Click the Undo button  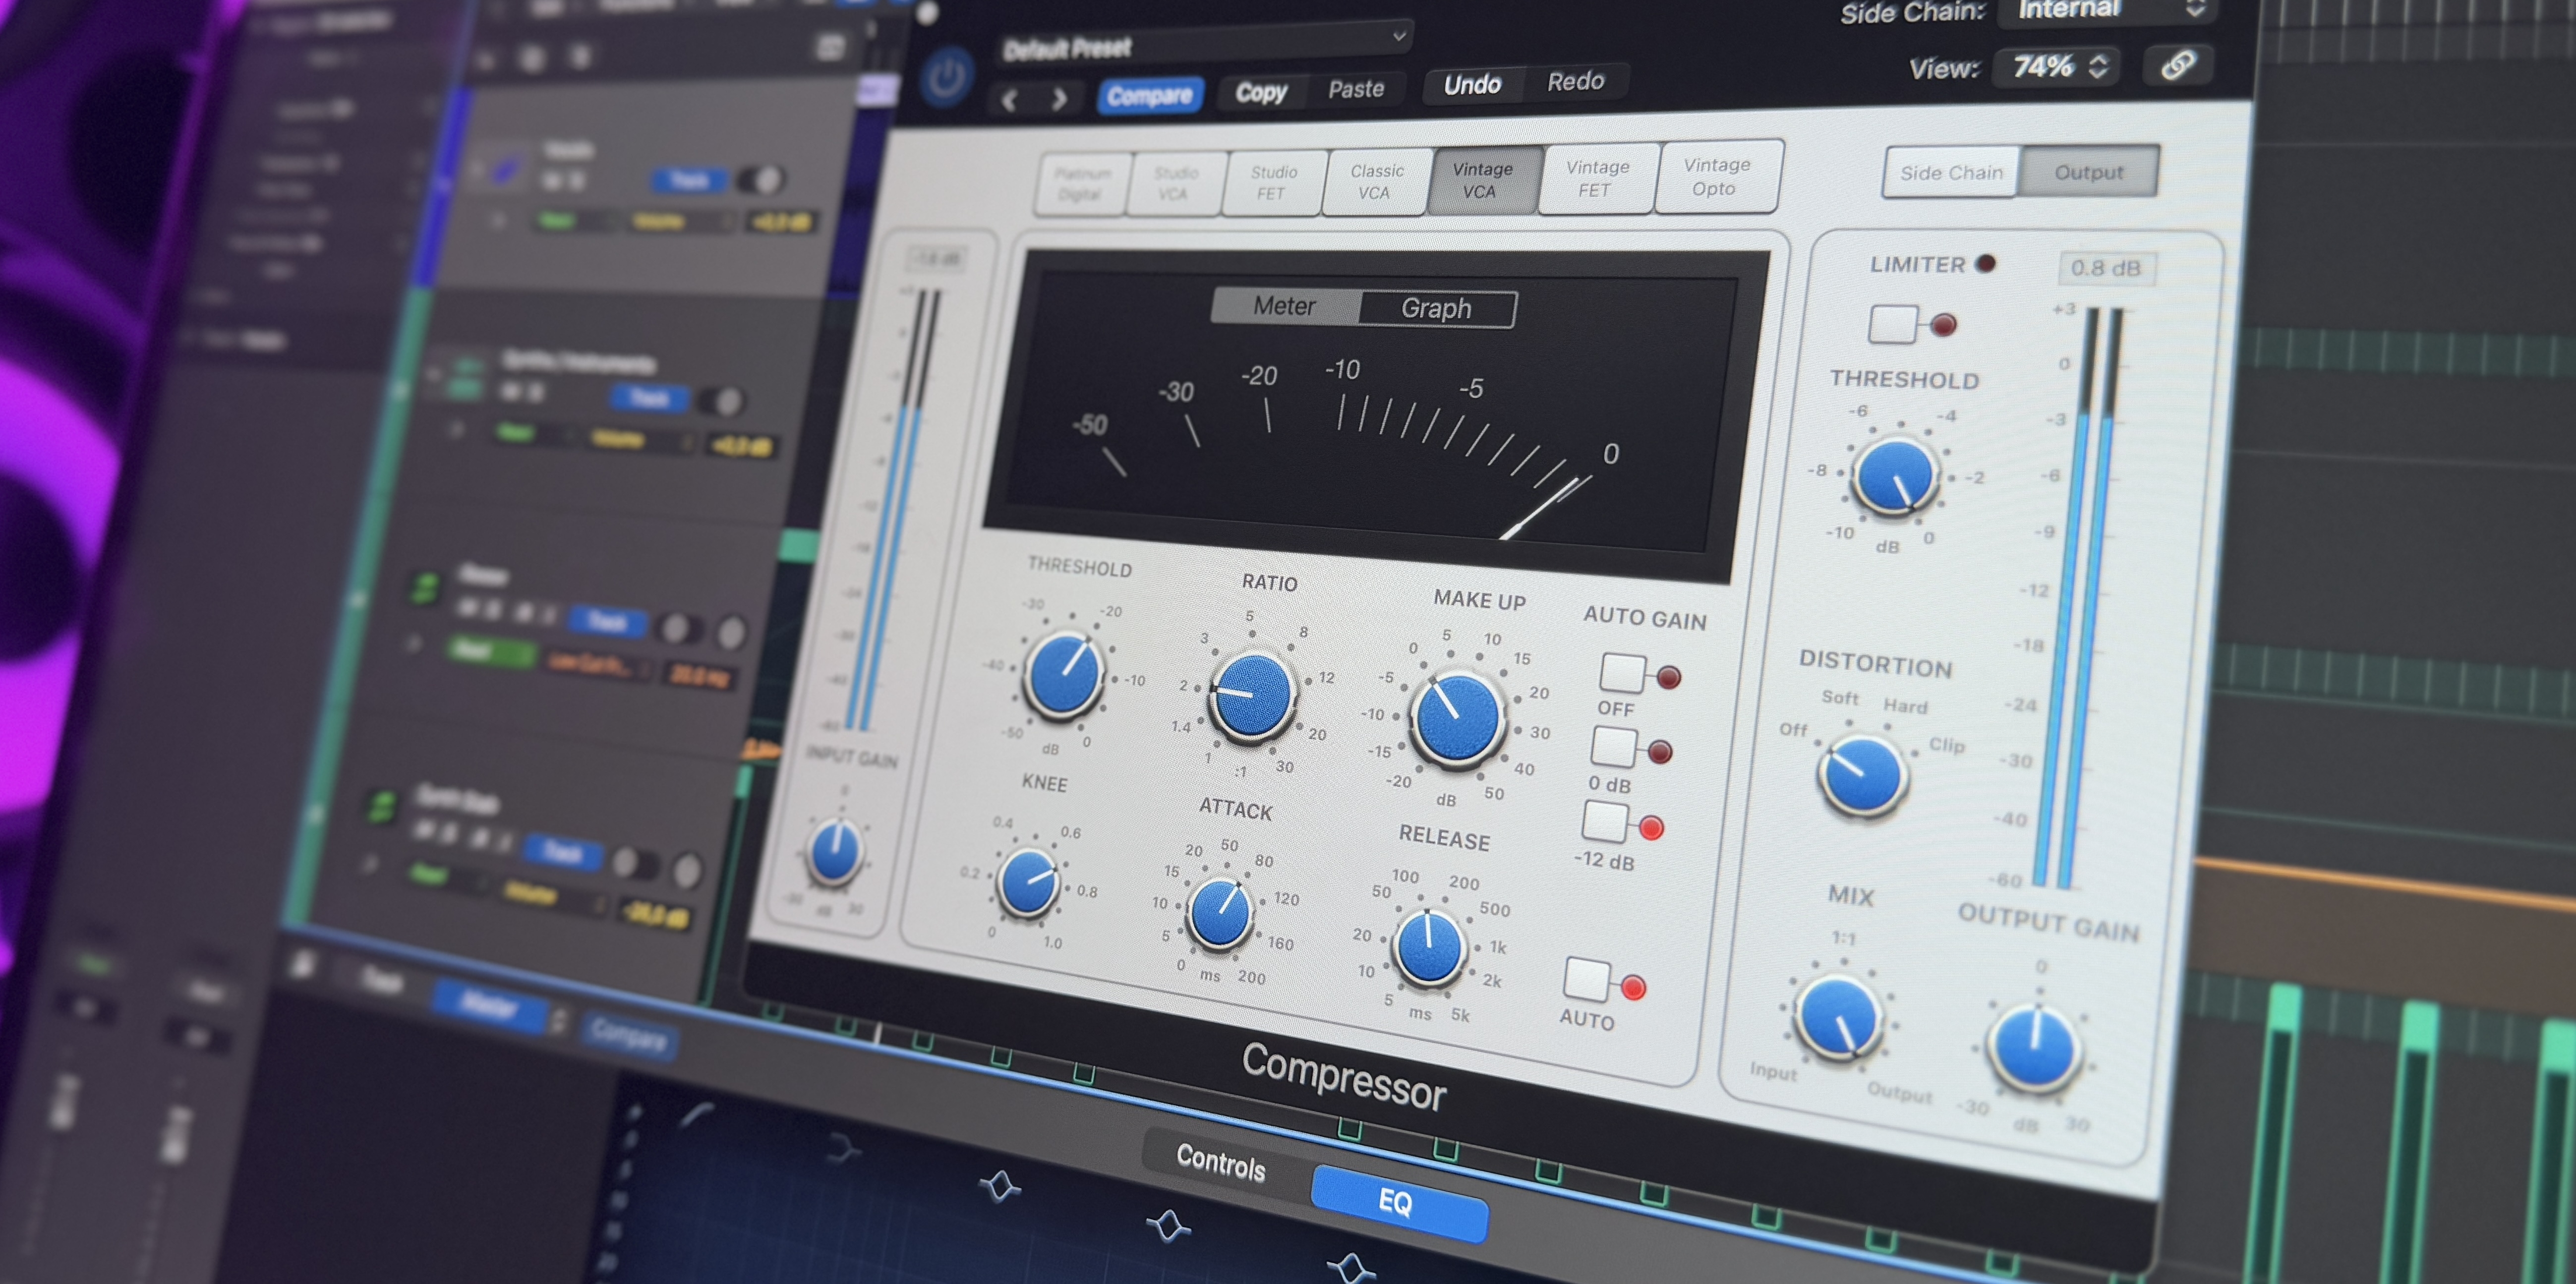click(1472, 85)
